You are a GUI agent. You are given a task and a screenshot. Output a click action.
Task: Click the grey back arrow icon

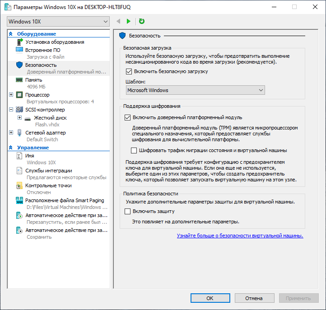click(118, 21)
